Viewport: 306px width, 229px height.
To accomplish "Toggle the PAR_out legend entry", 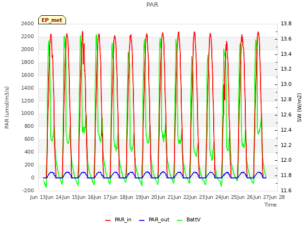I will (154, 219).
